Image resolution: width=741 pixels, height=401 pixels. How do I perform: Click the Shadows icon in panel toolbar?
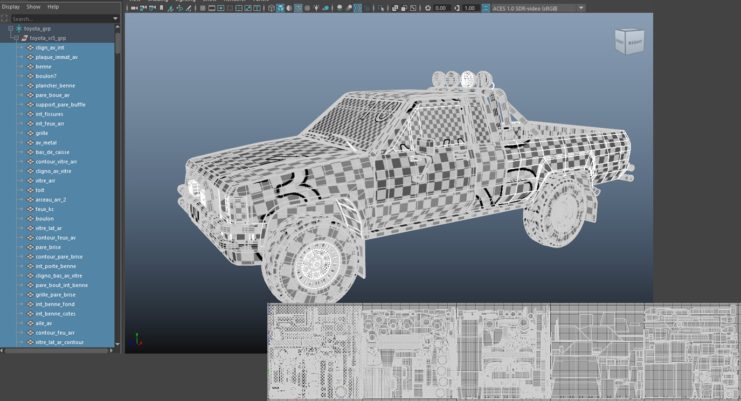pos(326,8)
